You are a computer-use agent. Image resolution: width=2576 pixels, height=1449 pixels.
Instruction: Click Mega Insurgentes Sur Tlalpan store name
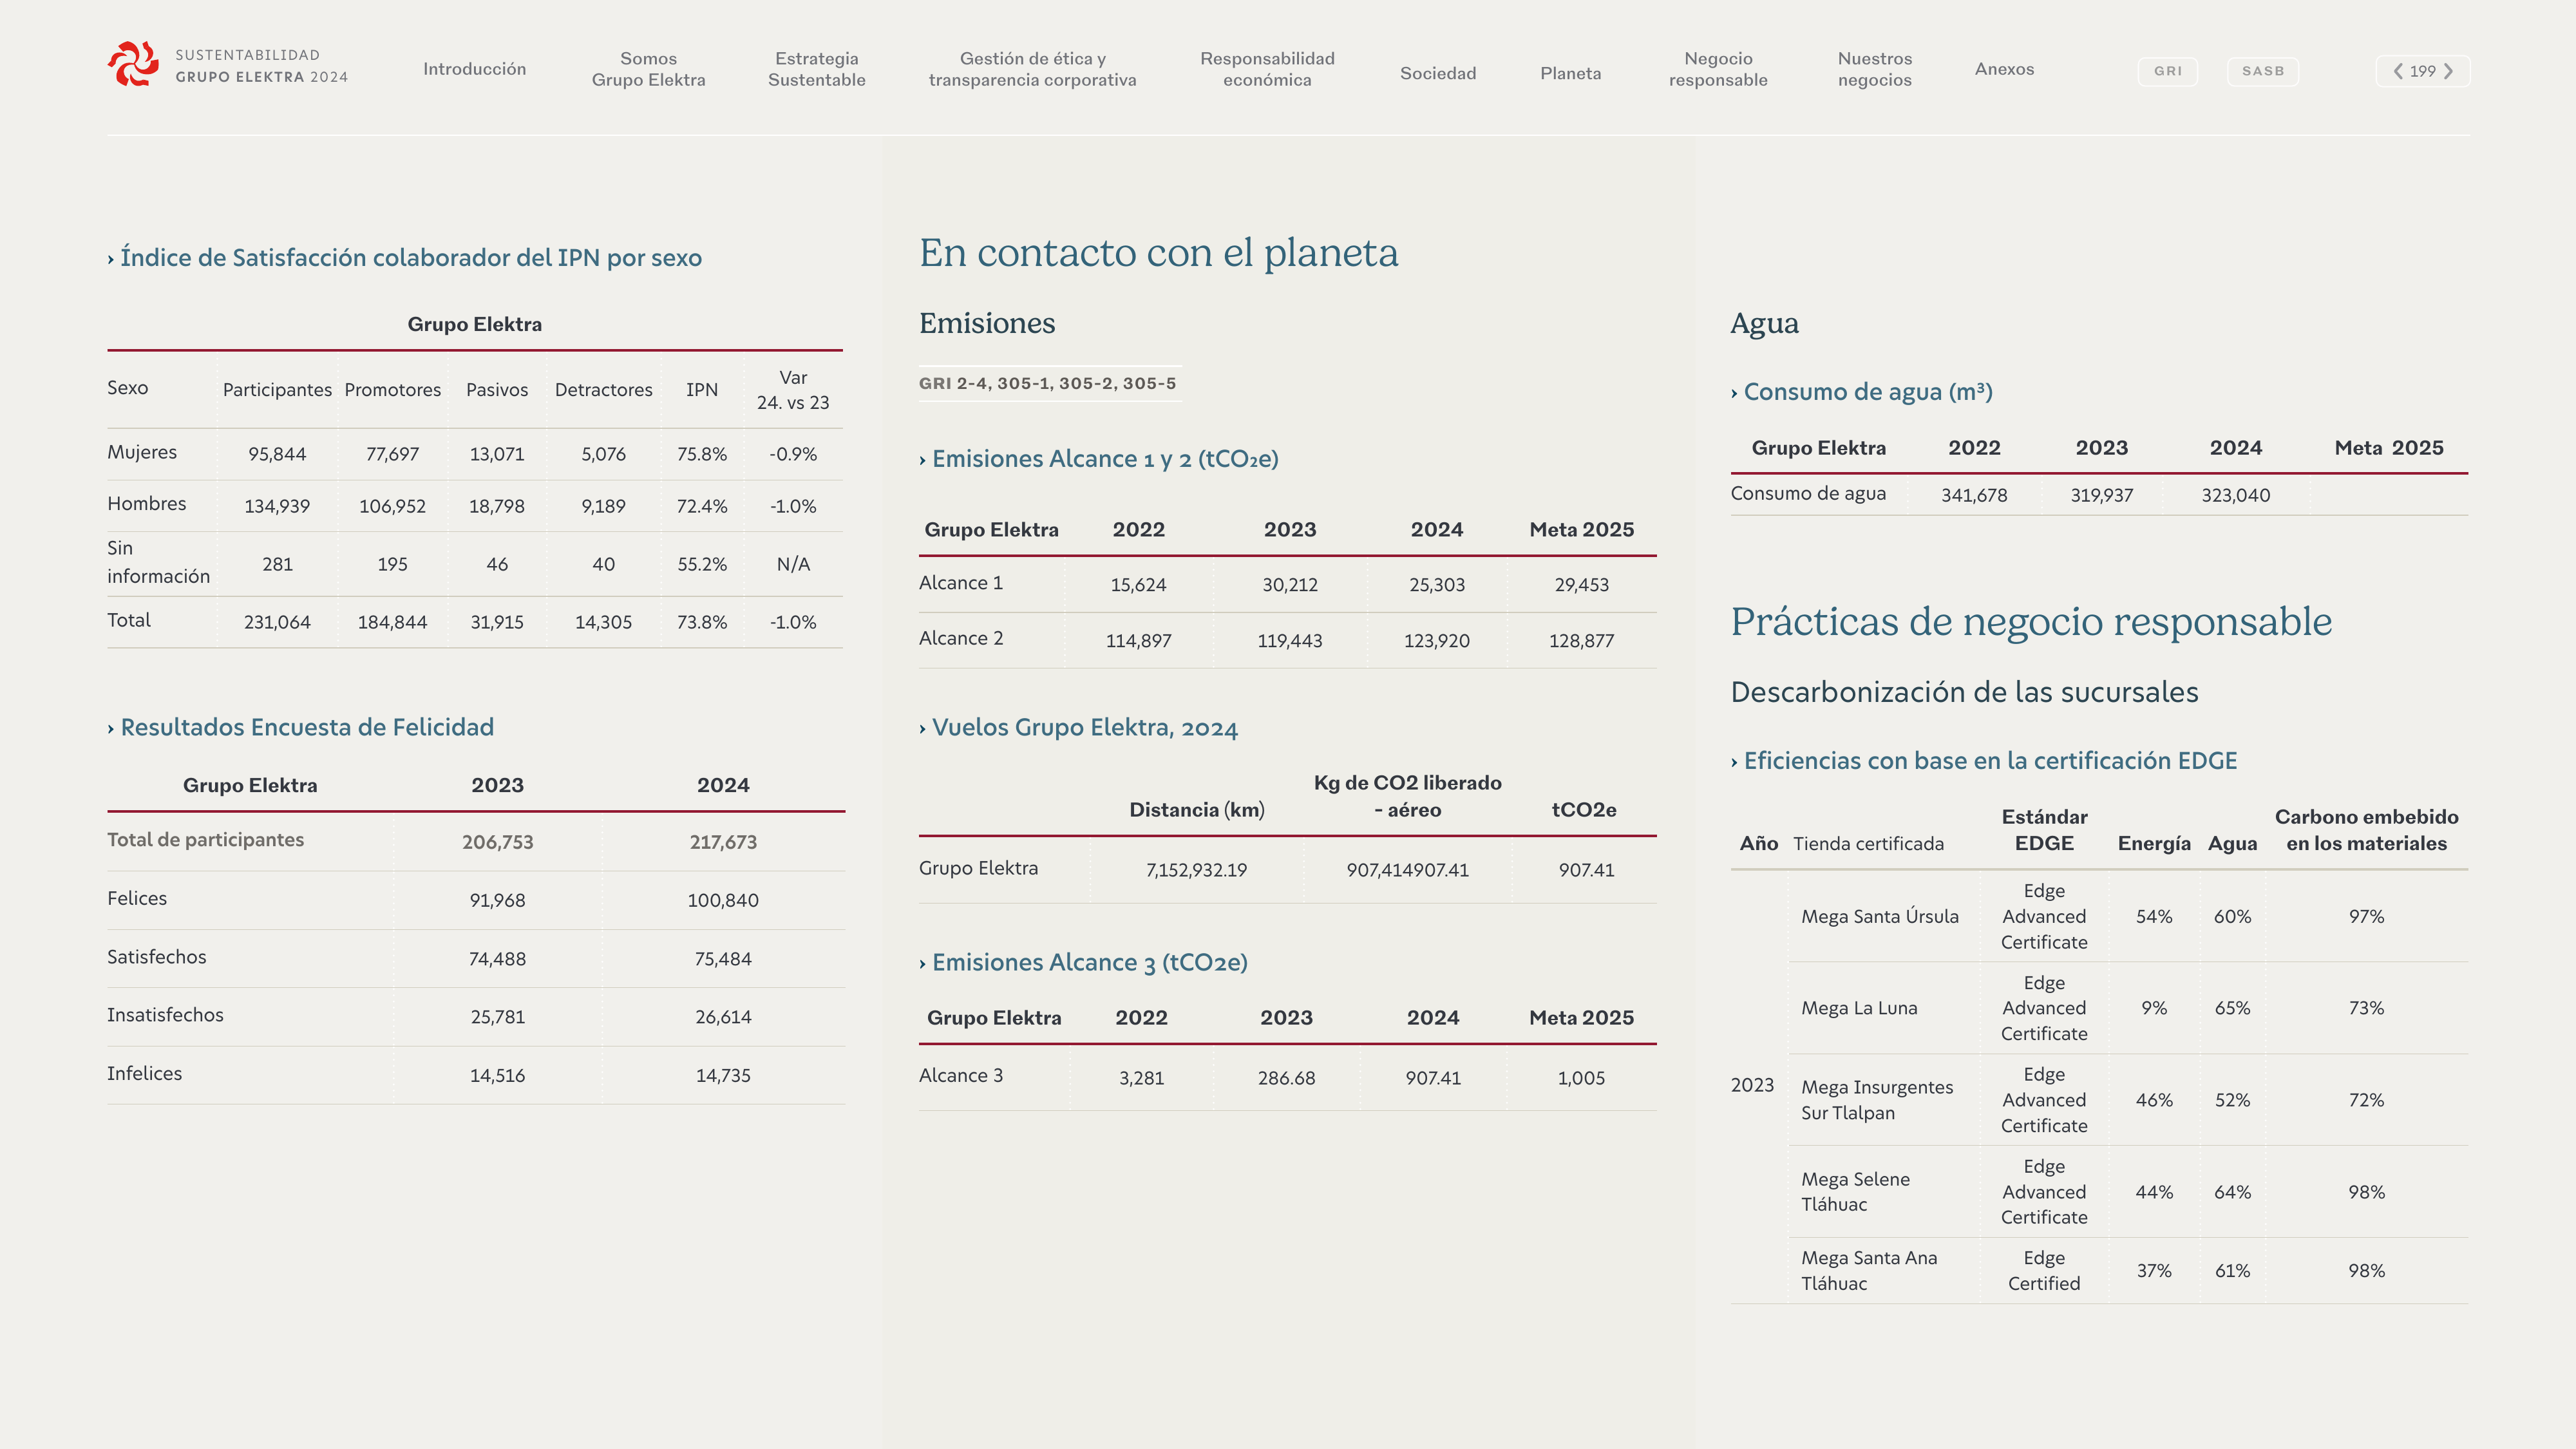click(1876, 1100)
